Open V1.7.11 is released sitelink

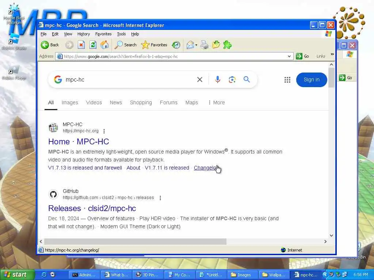pos(167,168)
